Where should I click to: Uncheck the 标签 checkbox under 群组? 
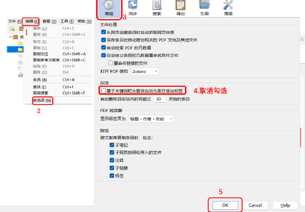coord(112,176)
